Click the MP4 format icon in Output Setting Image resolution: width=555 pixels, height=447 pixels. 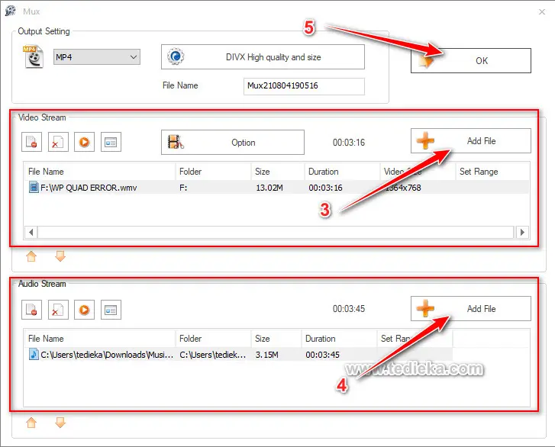(33, 56)
